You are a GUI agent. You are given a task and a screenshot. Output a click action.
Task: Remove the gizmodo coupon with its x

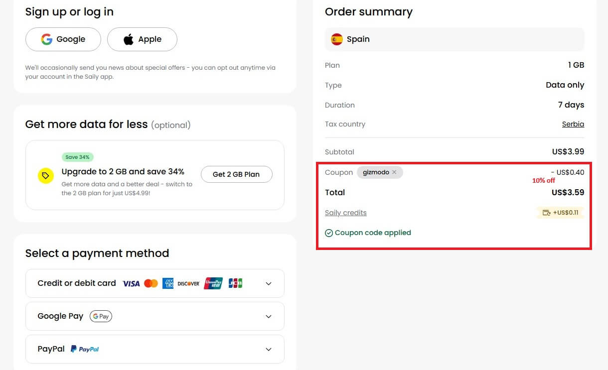point(394,172)
